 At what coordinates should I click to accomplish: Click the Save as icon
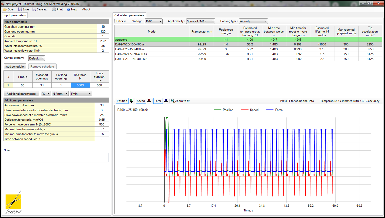(34, 9)
